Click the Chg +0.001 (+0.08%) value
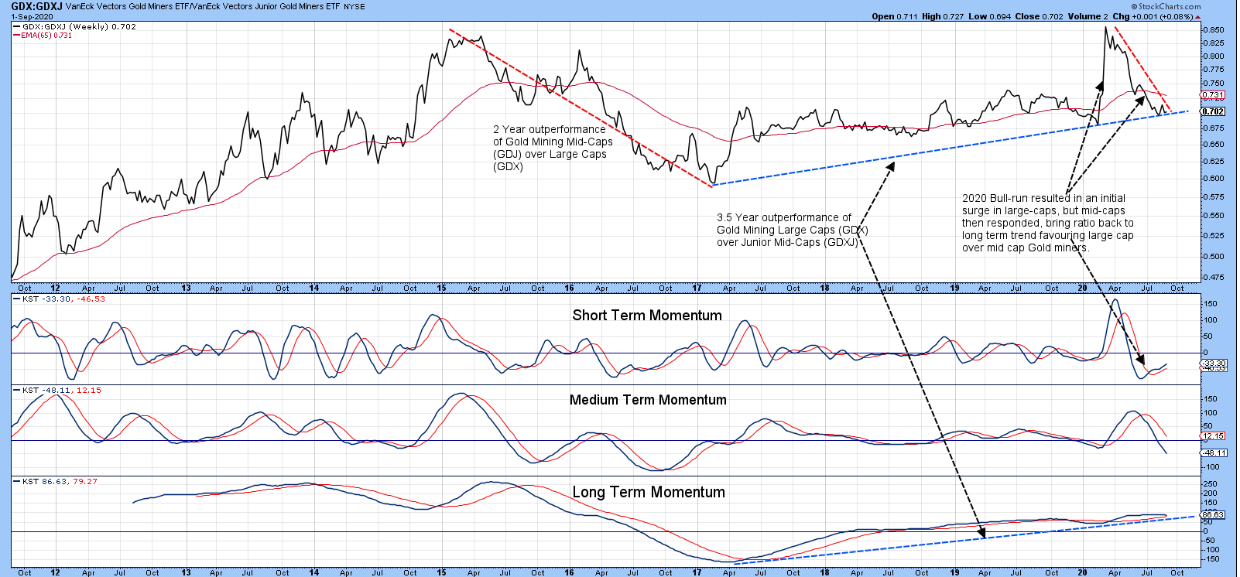This screenshot has height=577, width=1240. (1153, 16)
